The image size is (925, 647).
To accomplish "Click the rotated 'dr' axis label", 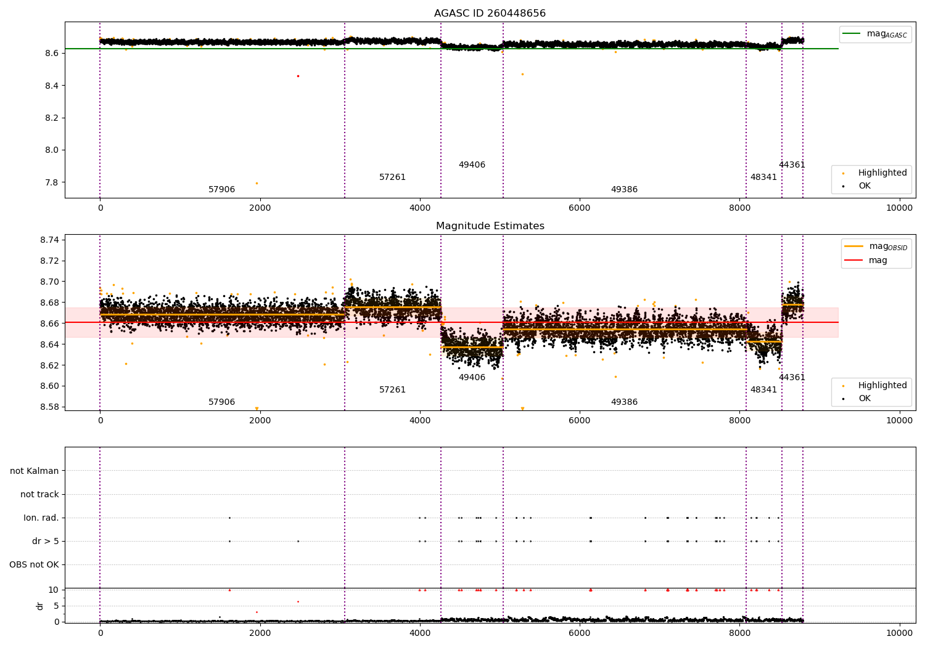I will pyautogui.click(x=40, y=606).
